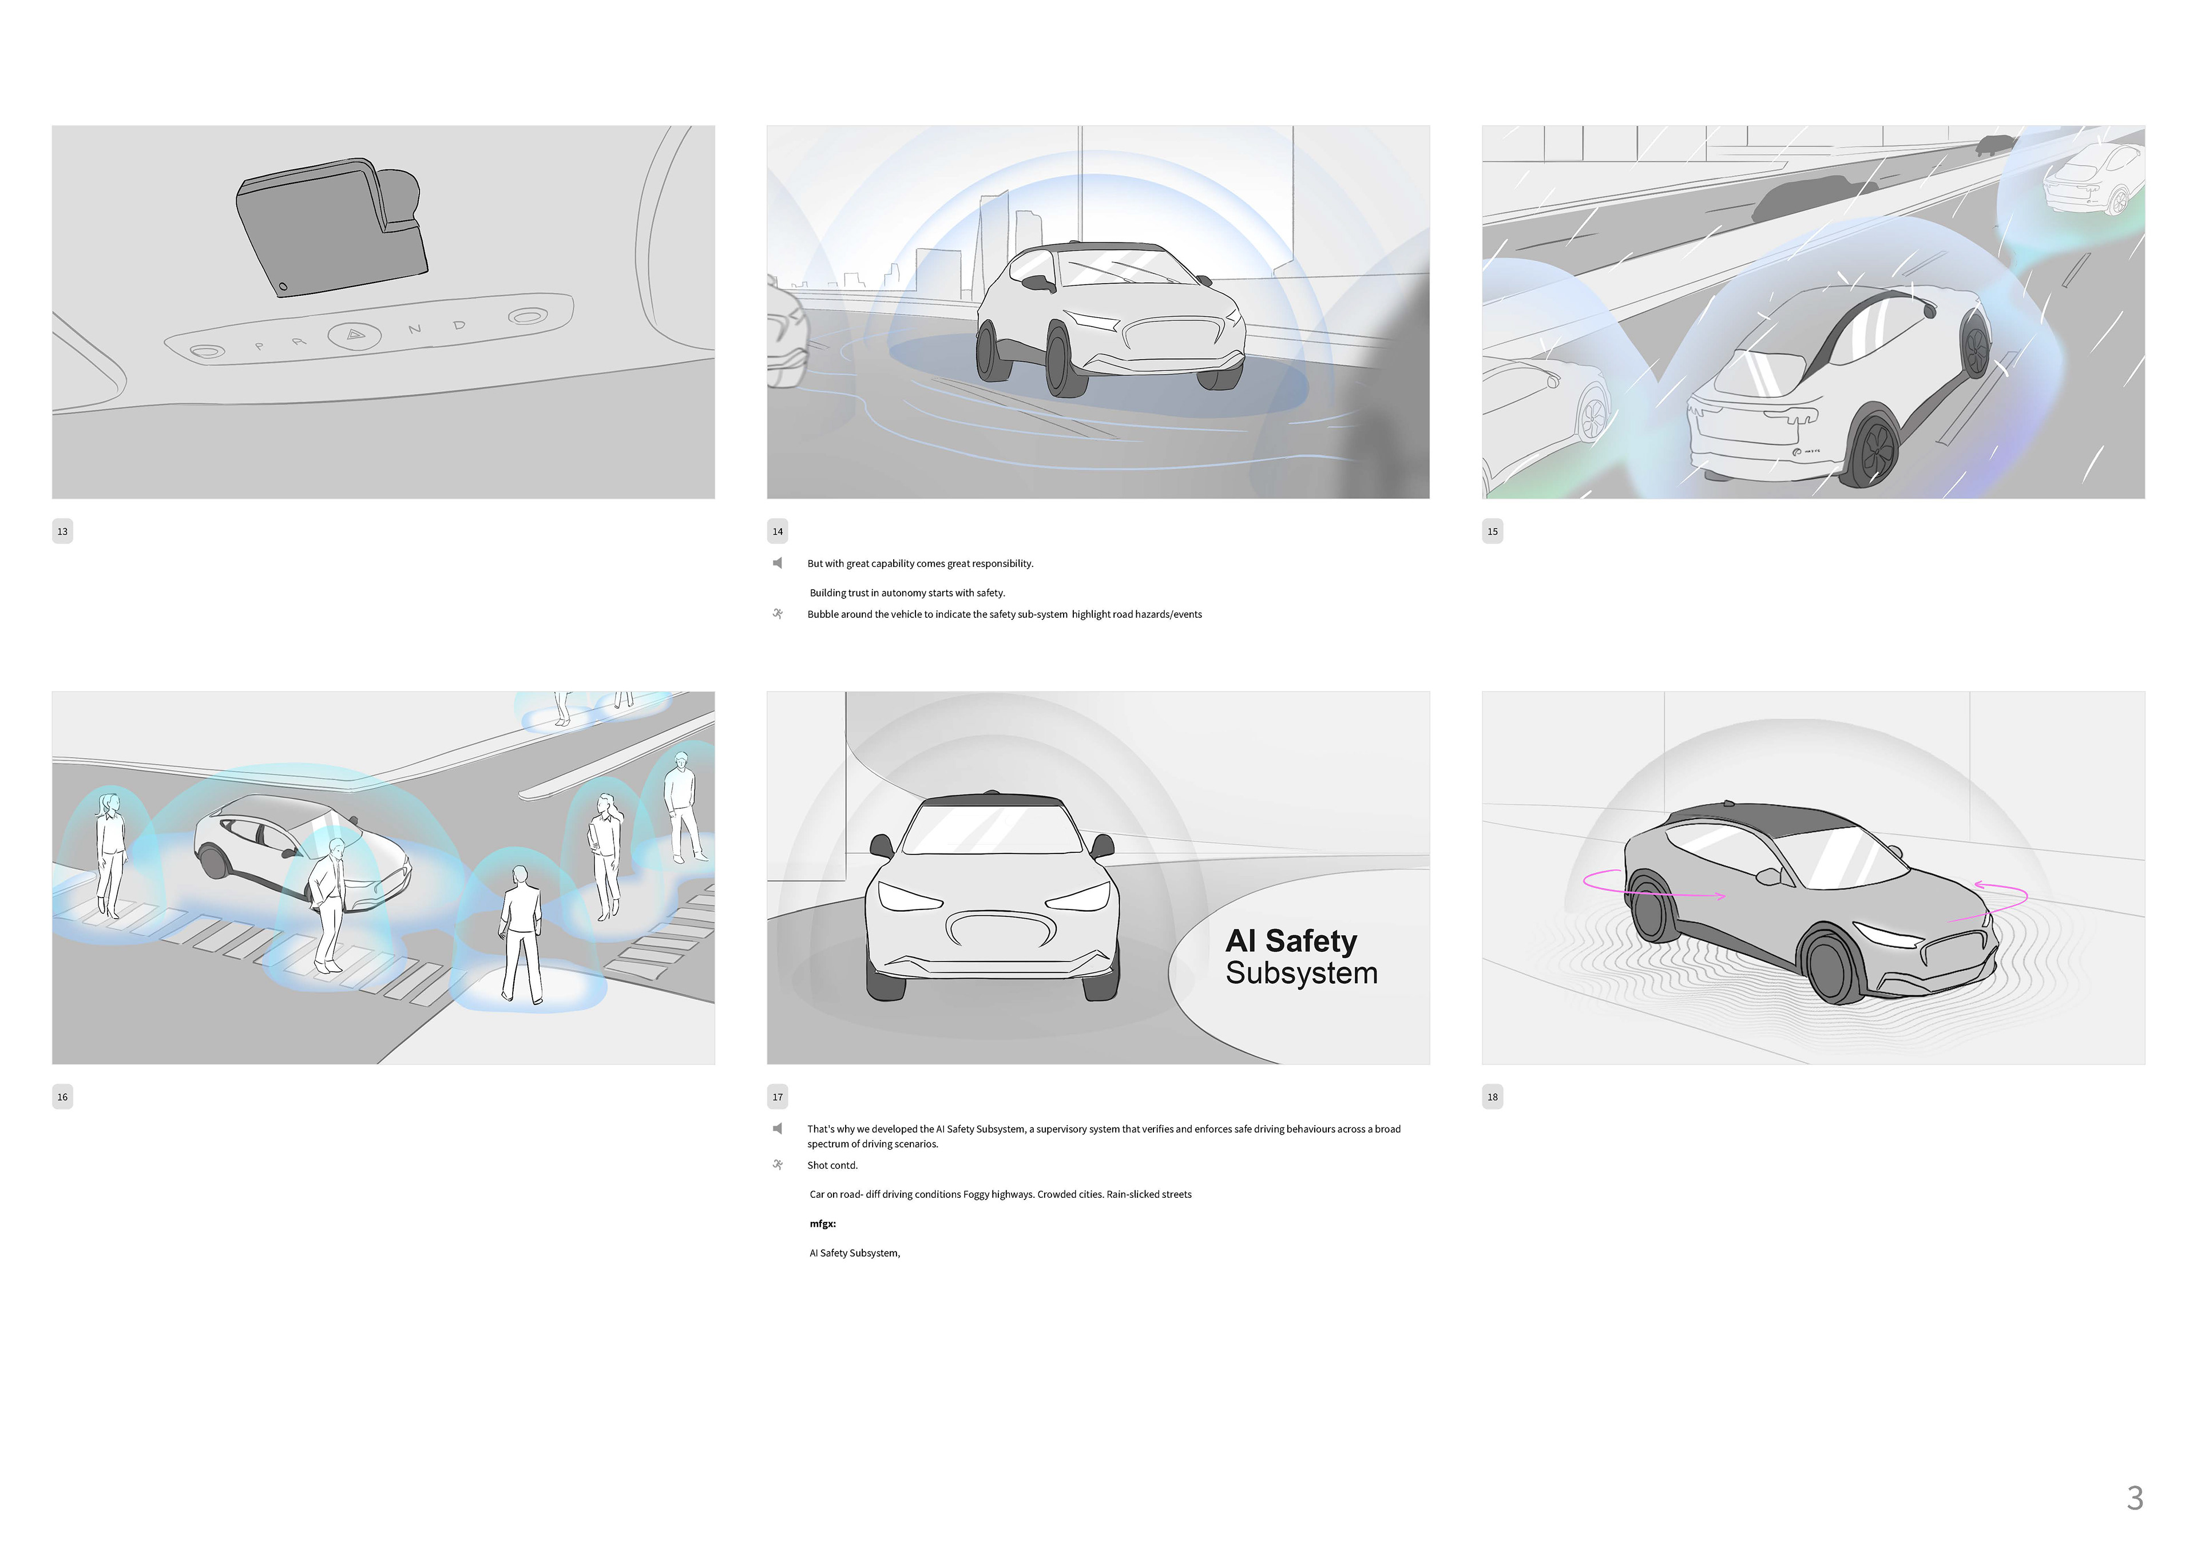
Task: Select the frame number badge 18
Action: point(1493,1097)
